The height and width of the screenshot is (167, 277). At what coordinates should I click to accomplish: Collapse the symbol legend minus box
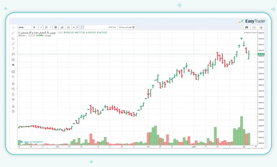(19, 33)
